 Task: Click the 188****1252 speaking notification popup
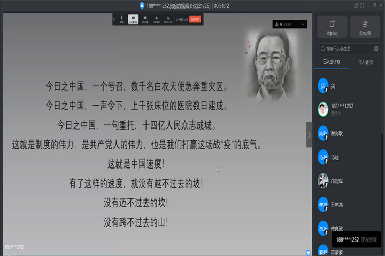pyautogui.click(x=356, y=239)
